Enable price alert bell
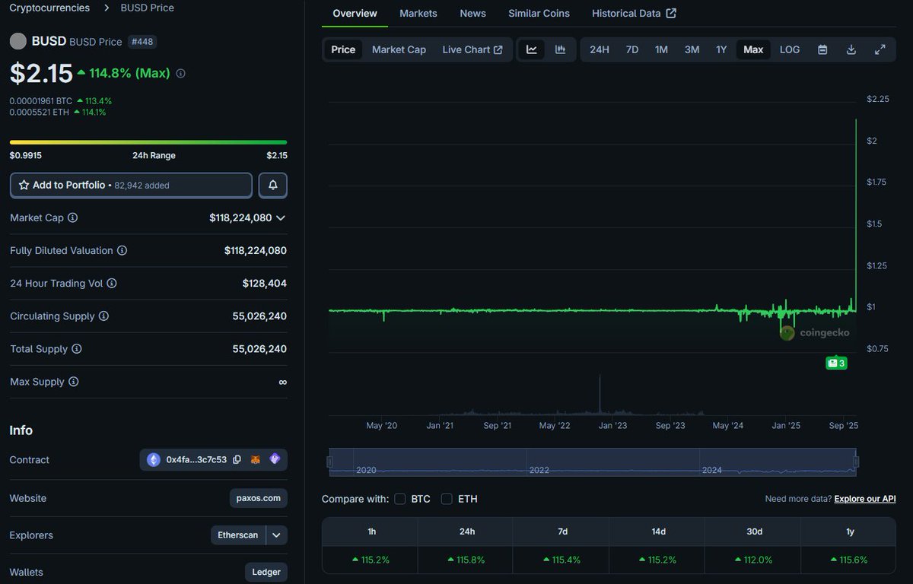Viewport: 913px width, 584px height. coord(273,185)
